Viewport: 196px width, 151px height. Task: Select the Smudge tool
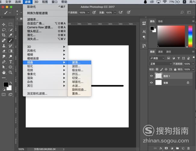[x=4, y=57]
